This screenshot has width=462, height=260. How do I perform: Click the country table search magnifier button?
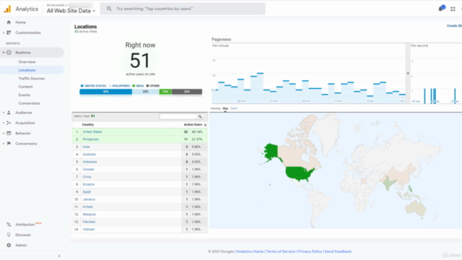(x=200, y=116)
